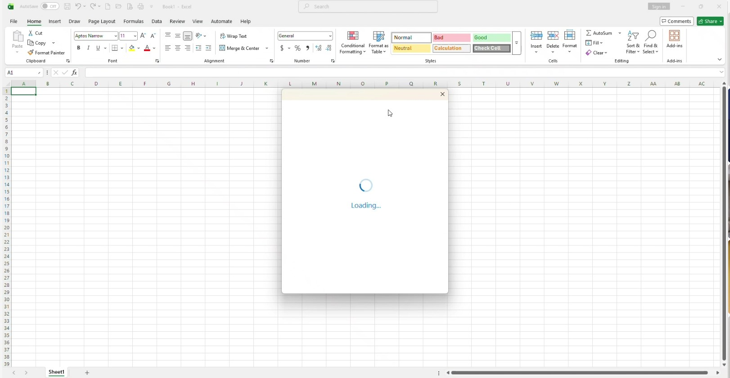
Task: Apply the Bad cell style
Action: (x=451, y=38)
